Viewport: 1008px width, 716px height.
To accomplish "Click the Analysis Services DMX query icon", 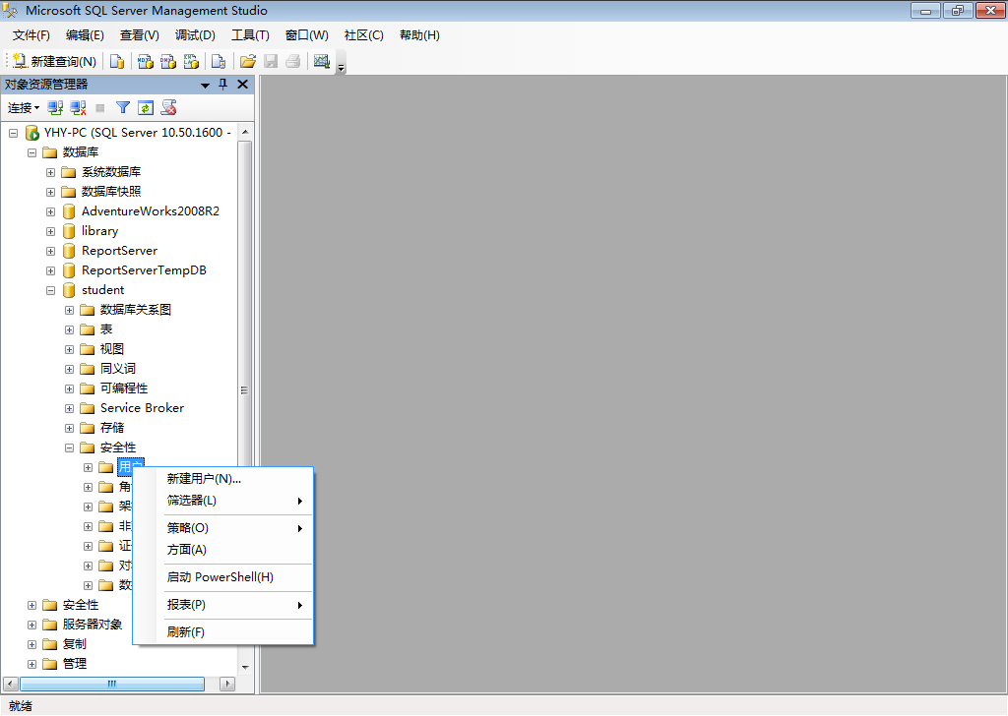I will (x=168, y=61).
